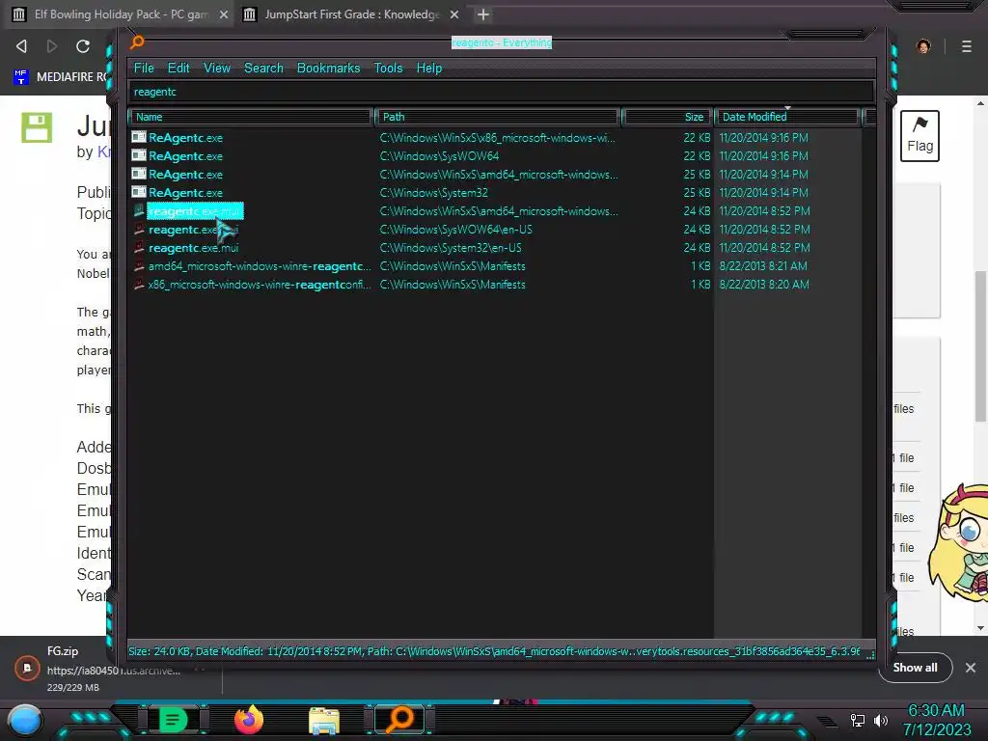Image resolution: width=988 pixels, height=741 pixels.
Task: Click Everything magnifier icon in title bar
Action: [x=137, y=42]
